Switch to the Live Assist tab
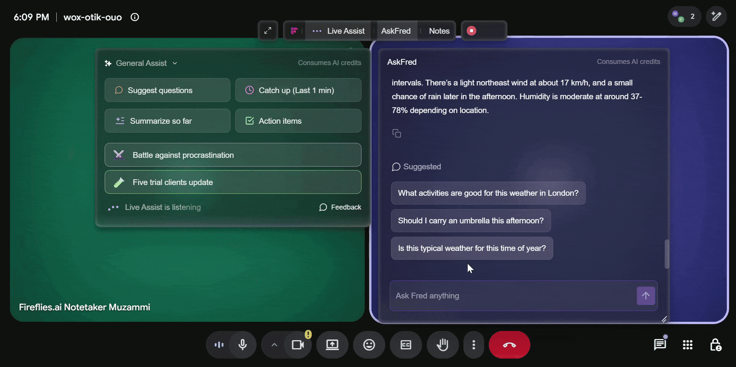Viewport: 736px width, 367px height. tap(338, 31)
